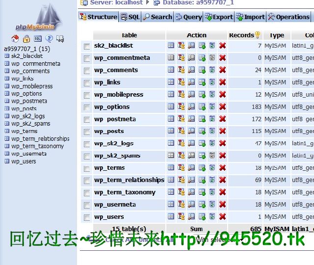314x265 pixels.
Task: Click the wp_mobilepress table name link
Action: 119,95
